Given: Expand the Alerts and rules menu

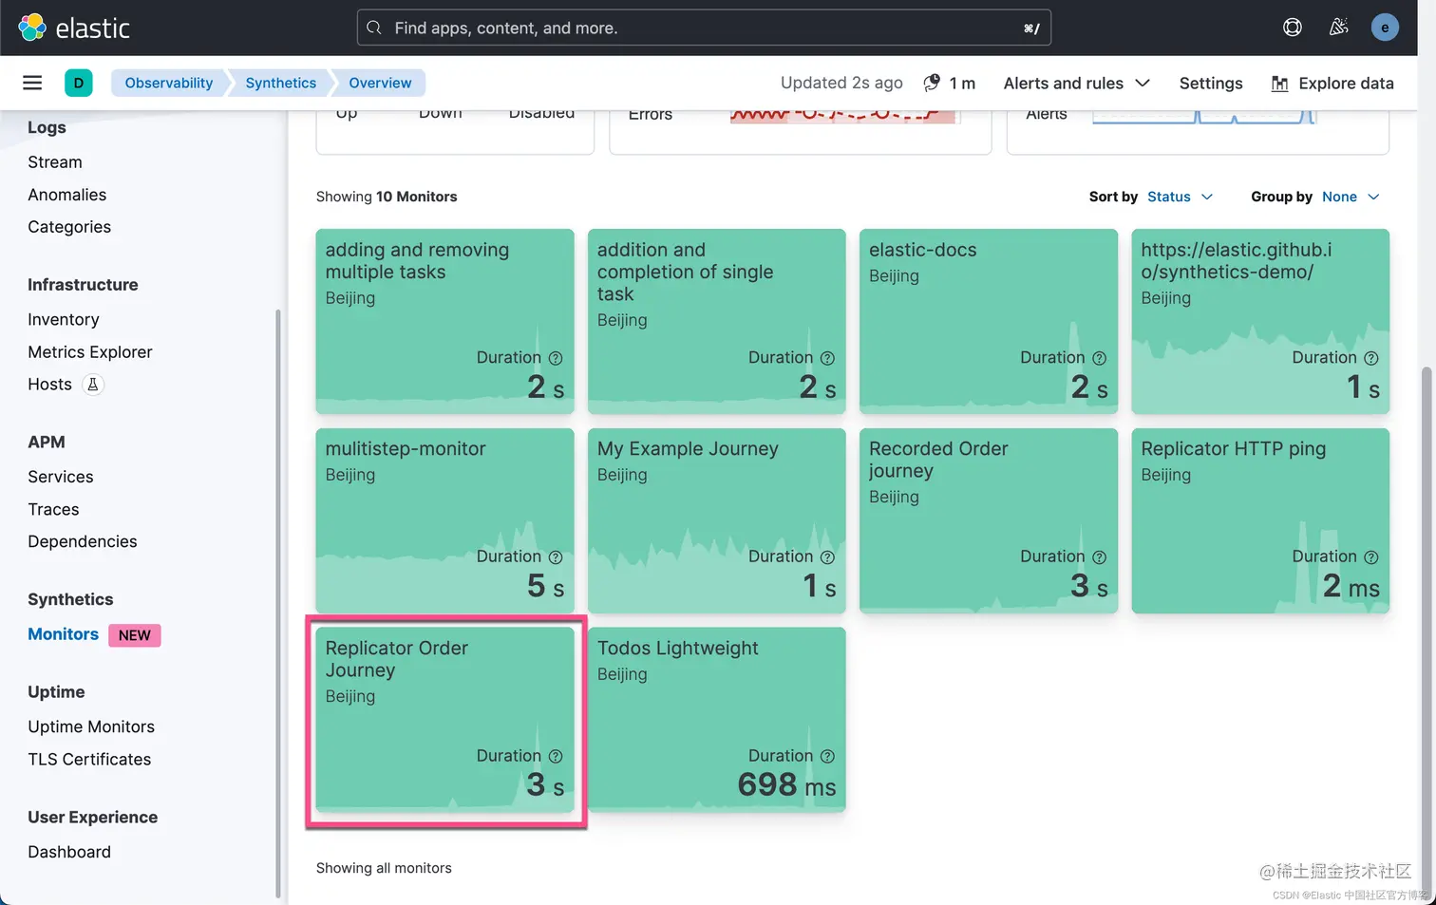Looking at the screenshot, I should 1077,84.
